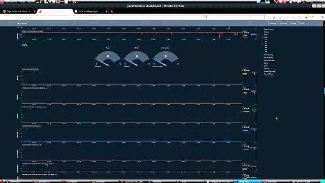
Task: Toggle the pink utilization legend entry
Action: pyautogui.click(x=246, y=149)
